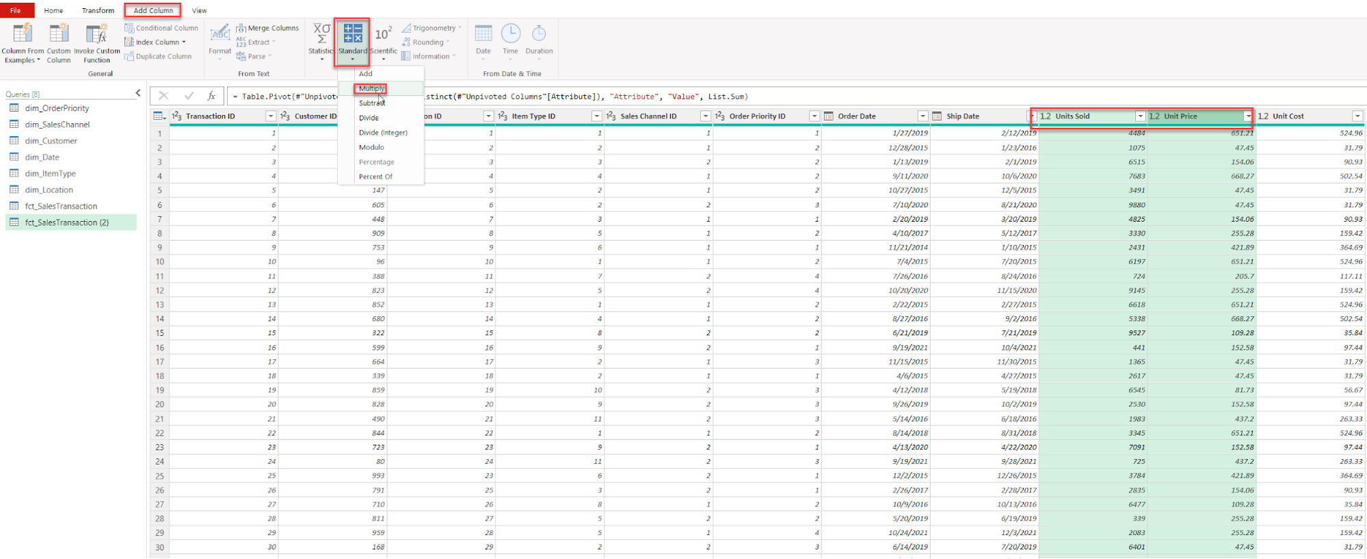The height and width of the screenshot is (559, 1367).
Task: Choose Modulo from Standard menu
Action: pyautogui.click(x=381, y=147)
